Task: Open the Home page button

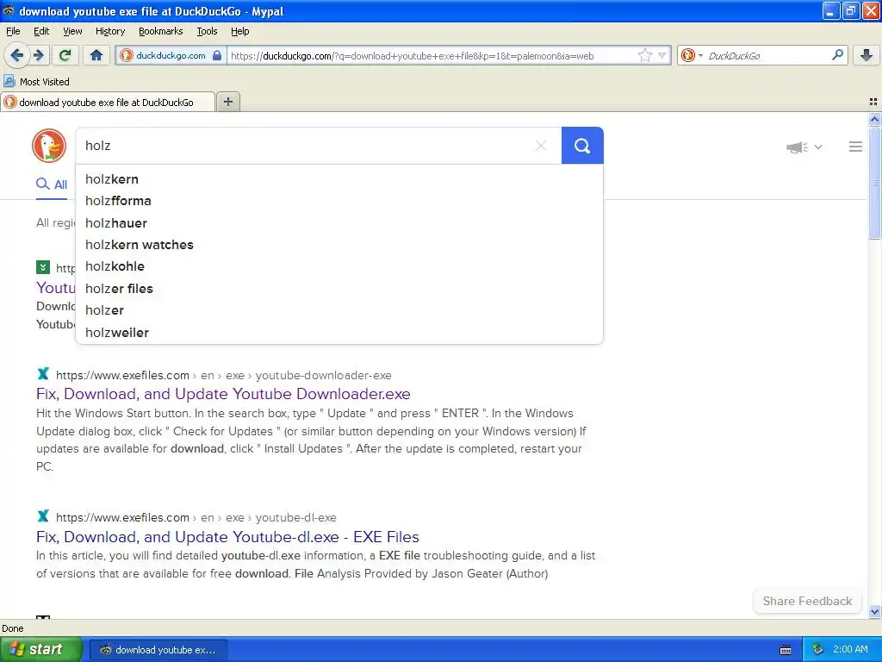Action: click(x=96, y=55)
